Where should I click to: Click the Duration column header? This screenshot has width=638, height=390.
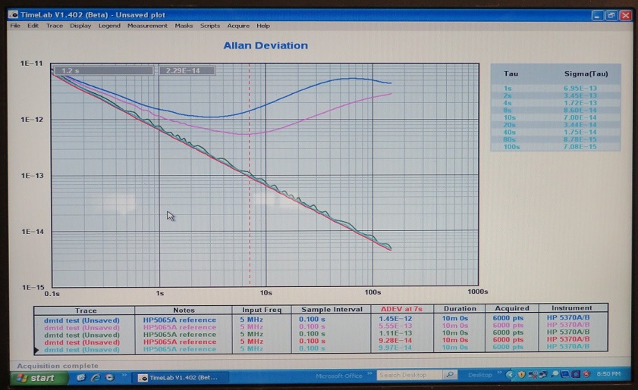[460, 309]
